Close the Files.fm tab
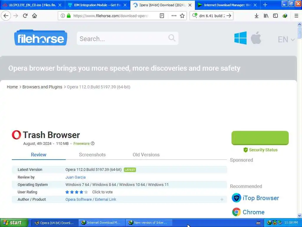Screen dimensions: 302x227 (60, 5)
